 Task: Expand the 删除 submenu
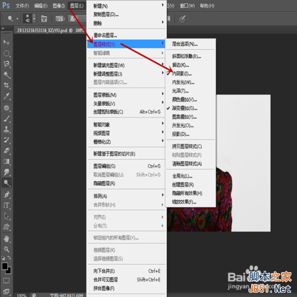(x=126, y=23)
